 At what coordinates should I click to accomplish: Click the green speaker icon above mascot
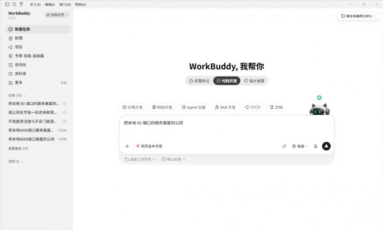(x=319, y=98)
